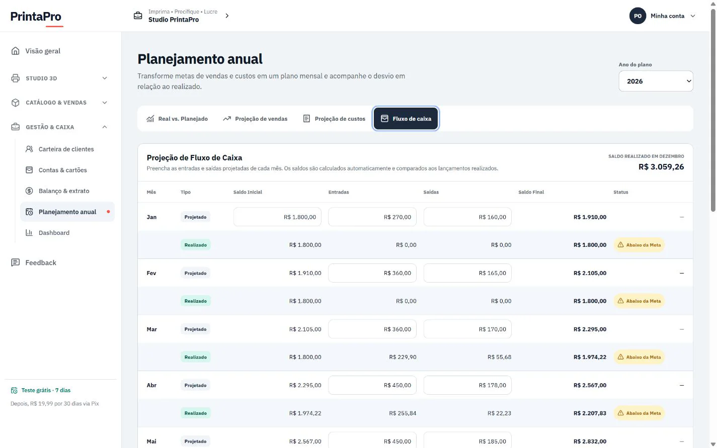This screenshot has width=717, height=448.
Task: Click the printer icon next to STUDIO 3D
Action: pos(16,78)
